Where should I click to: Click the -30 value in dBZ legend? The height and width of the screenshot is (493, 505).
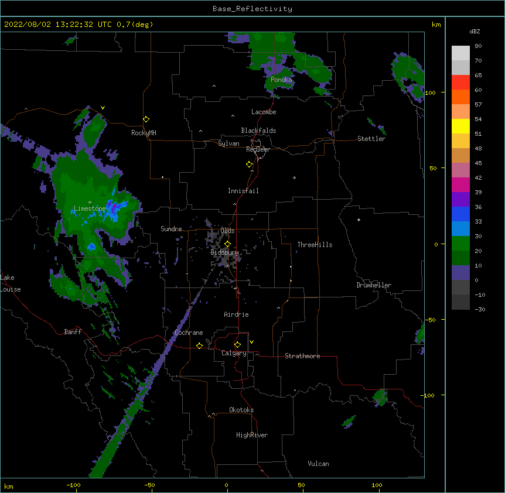click(480, 310)
